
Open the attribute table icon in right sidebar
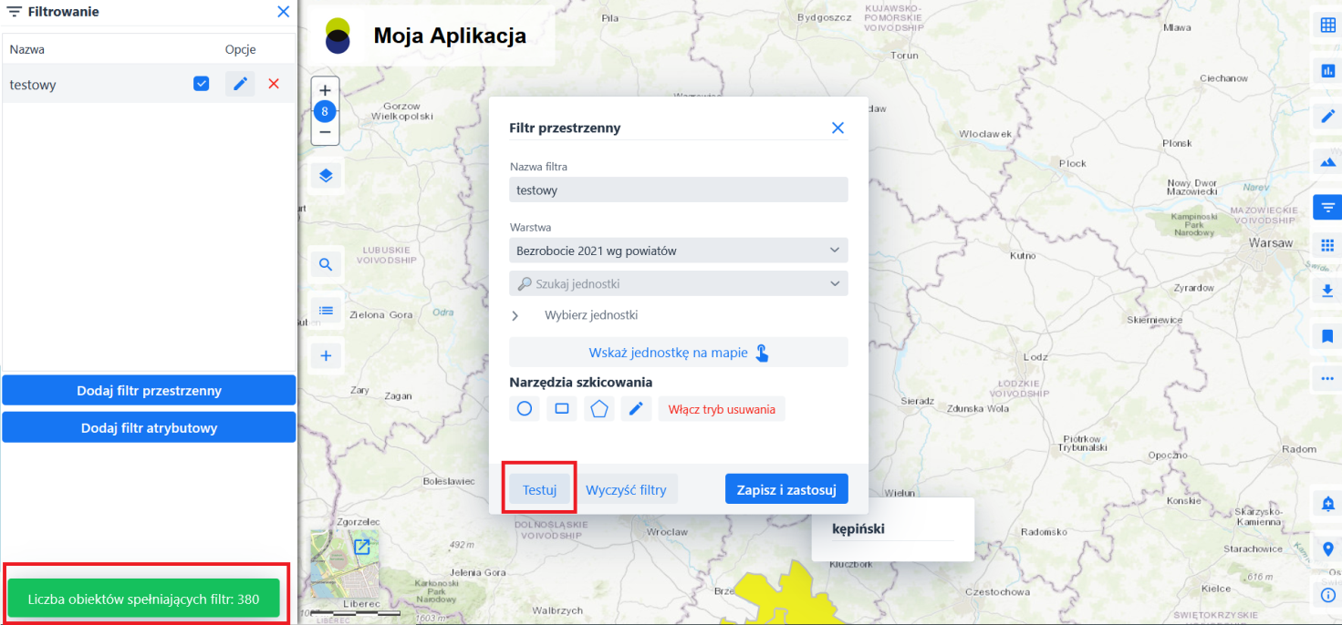pyautogui.click(x=1327, y=26)
